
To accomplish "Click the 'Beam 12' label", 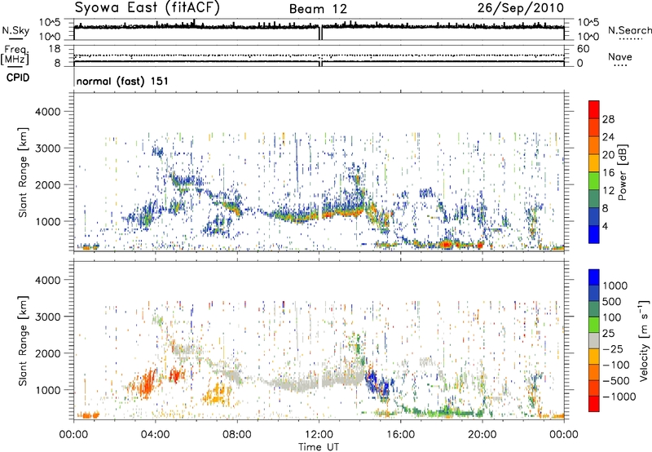I will point(318,9).
